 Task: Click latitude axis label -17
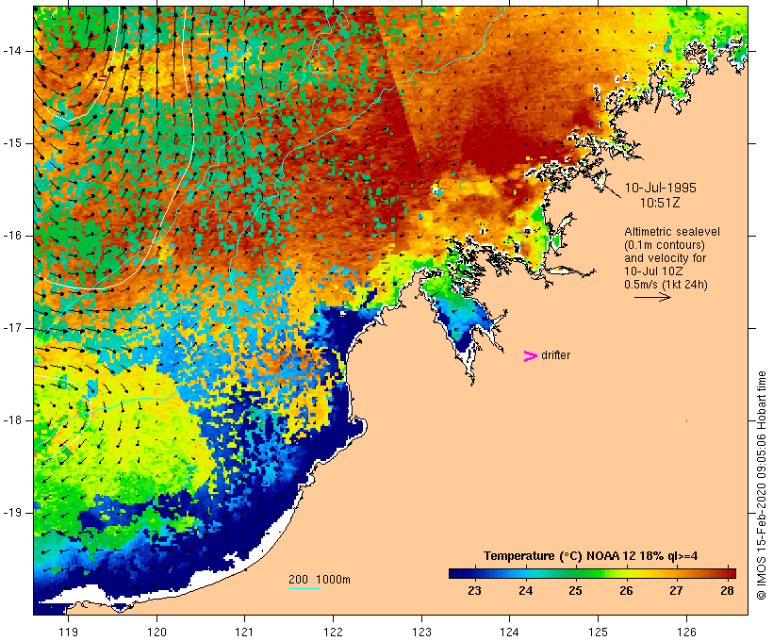click(11, 328)
